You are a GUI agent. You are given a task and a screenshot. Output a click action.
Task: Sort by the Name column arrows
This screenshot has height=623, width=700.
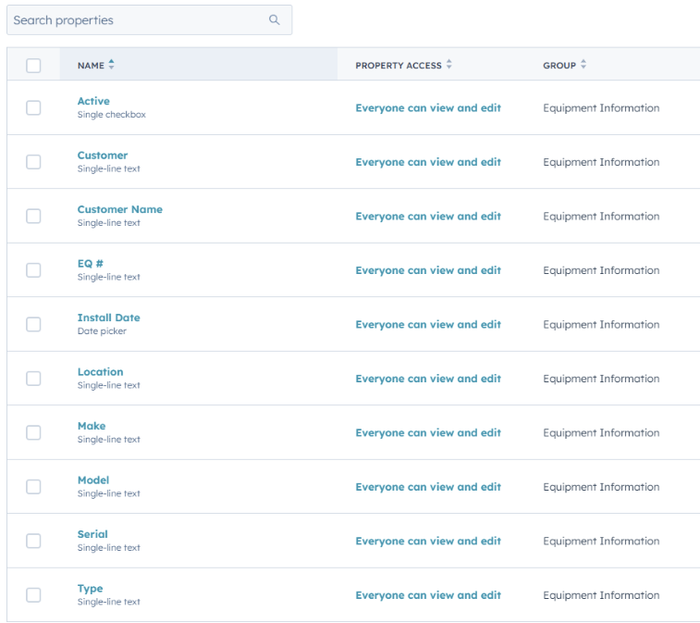(x=111, y=65)
